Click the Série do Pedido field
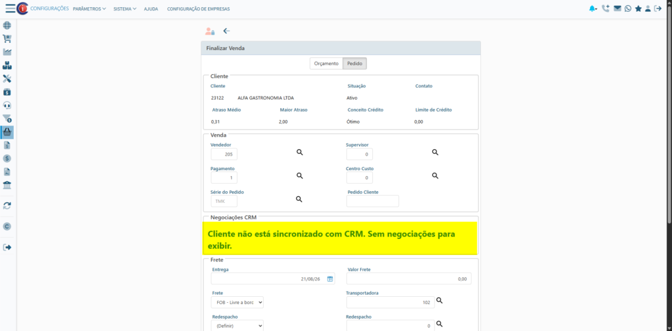 point(224,201)
